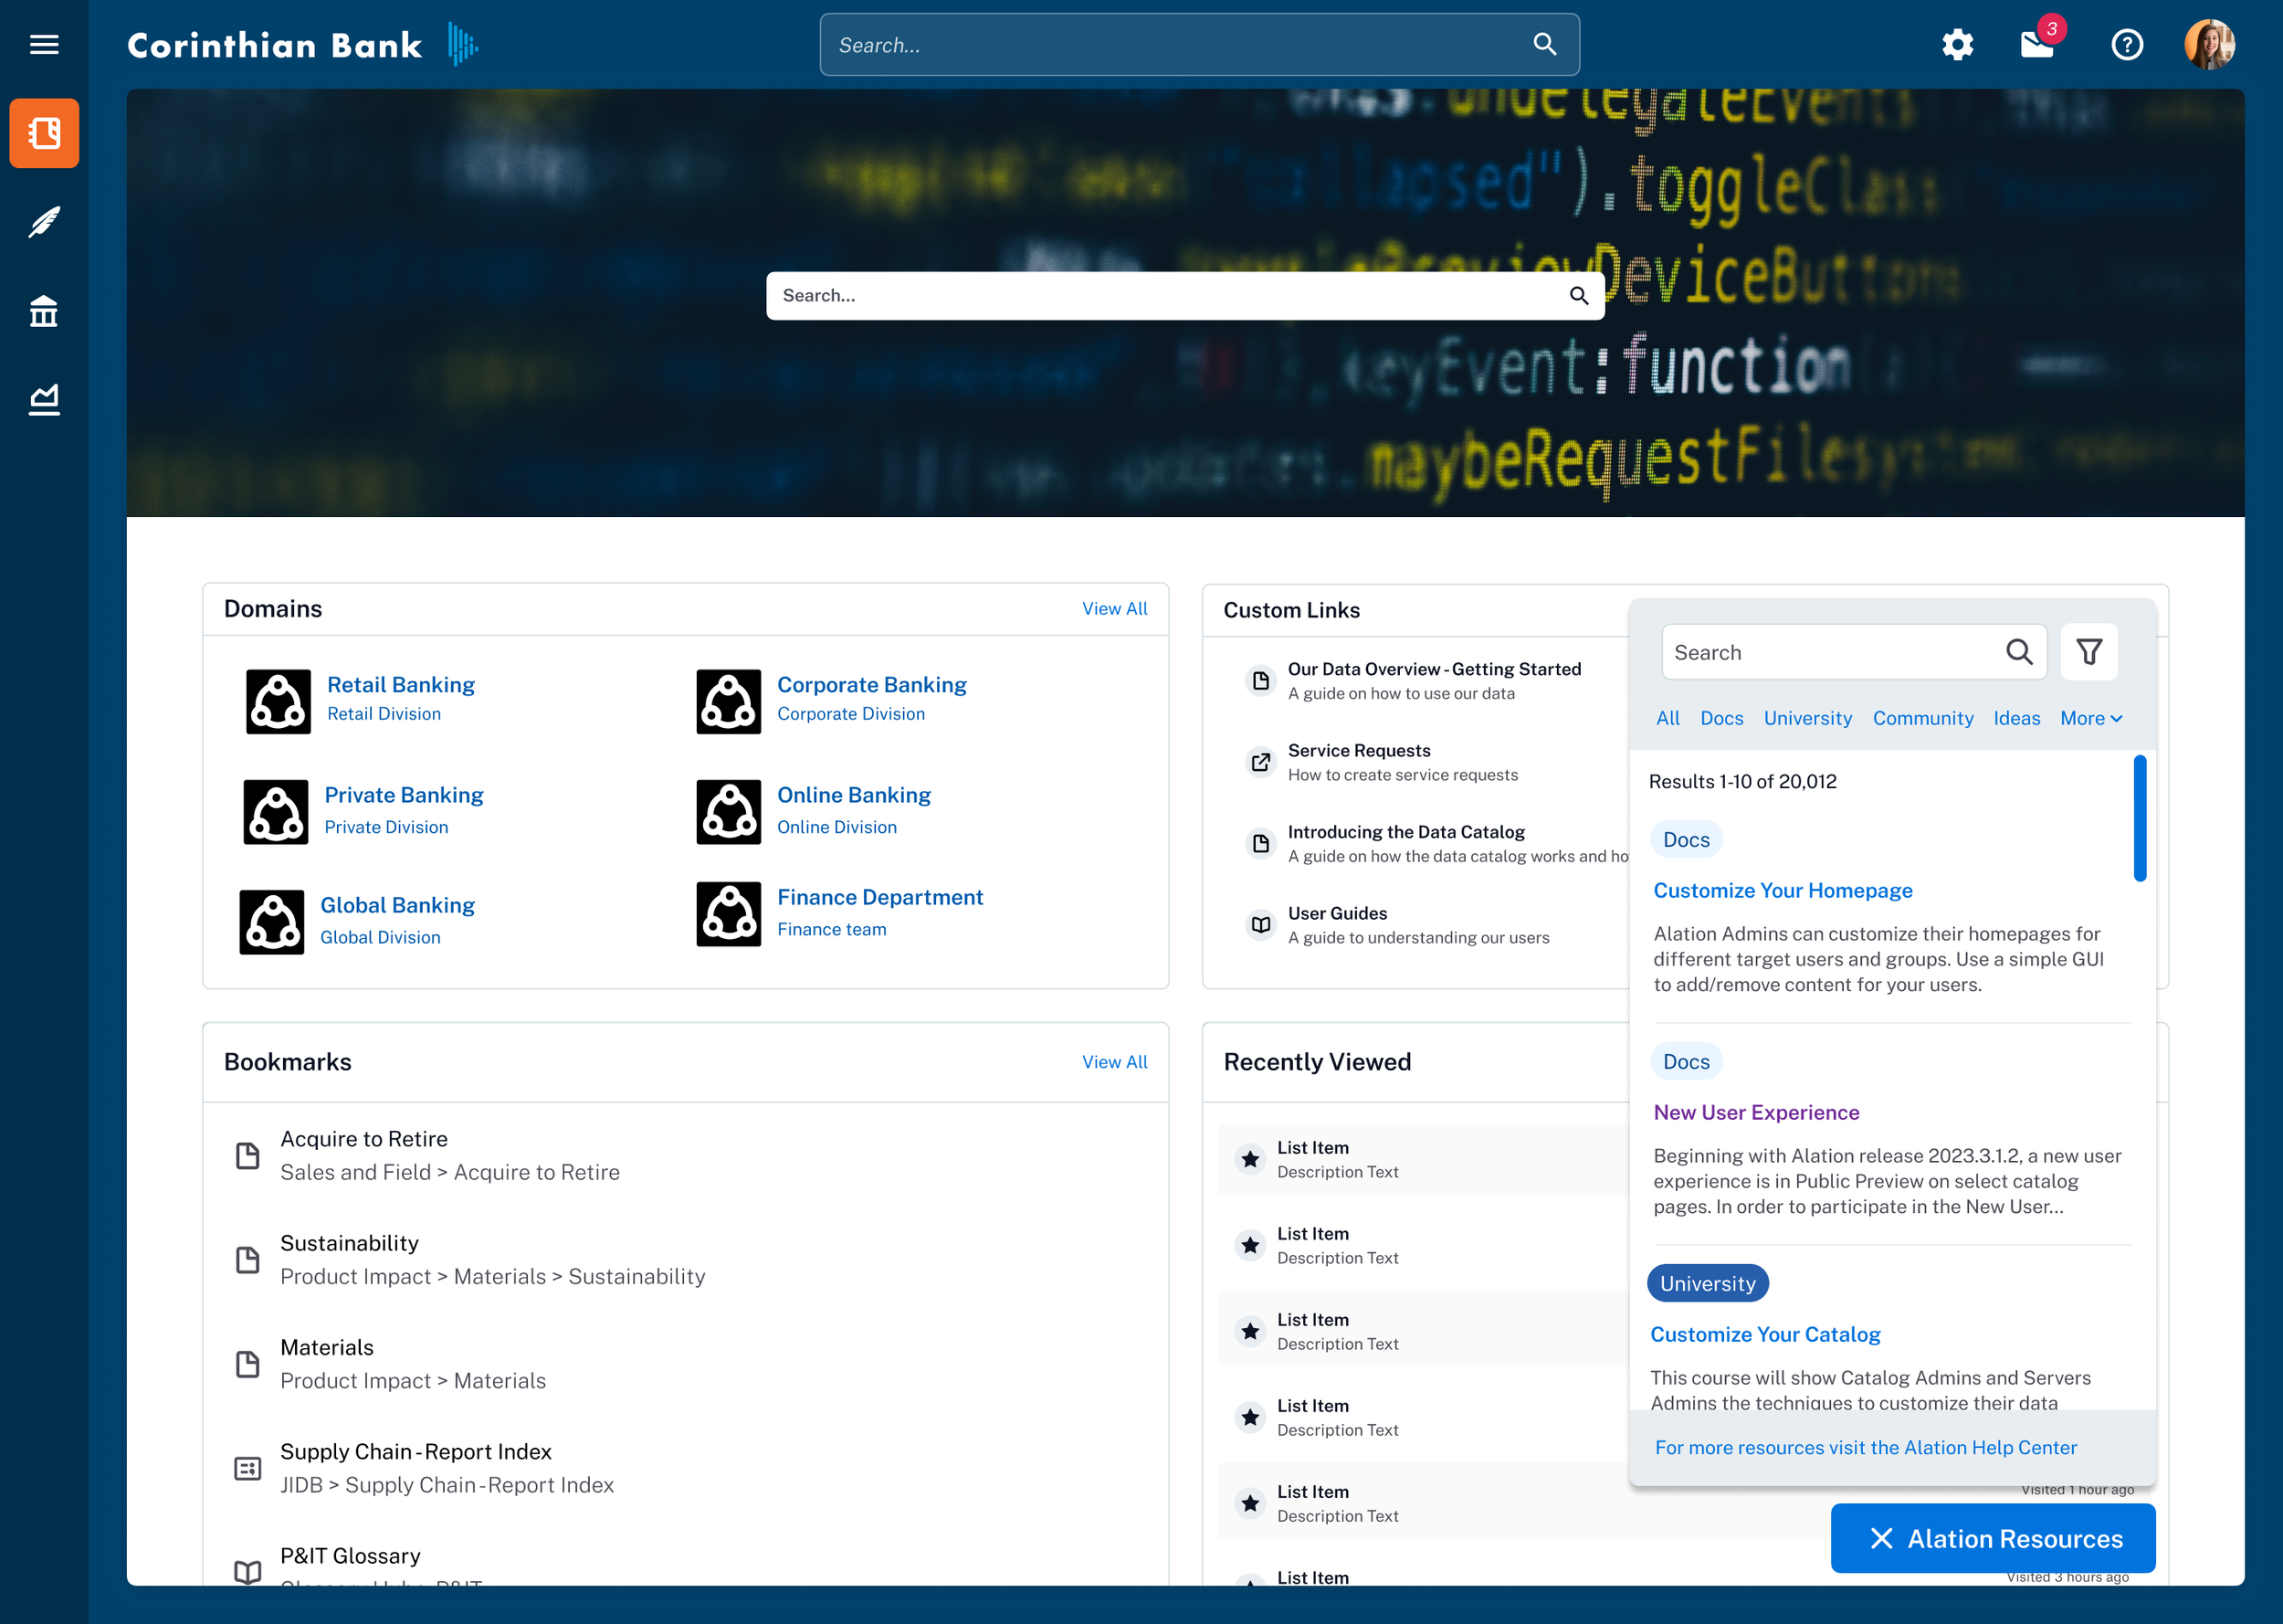The width and height of the screenshot is (2283, 1624).
Task: Open the user profile avatar
Action: [2208, 44]
